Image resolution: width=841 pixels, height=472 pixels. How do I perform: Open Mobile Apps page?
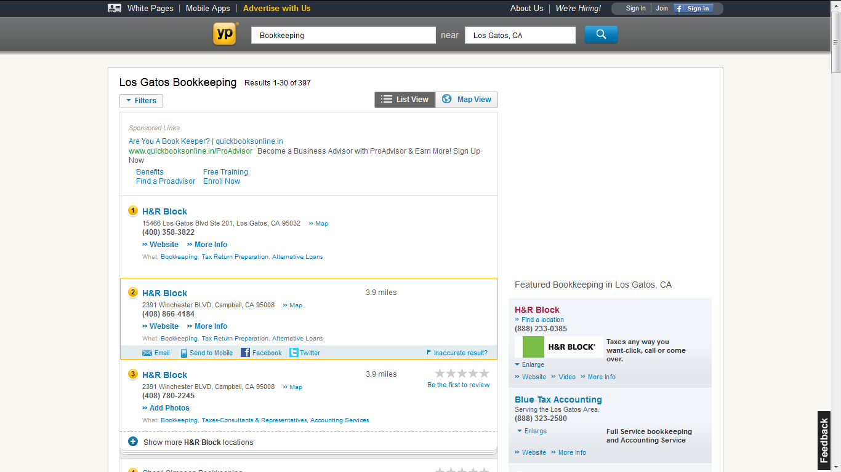(x=208, y=9)
